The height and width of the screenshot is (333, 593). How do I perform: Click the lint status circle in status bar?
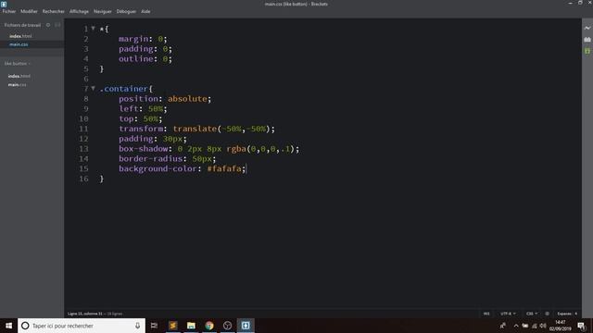point(547,314)
